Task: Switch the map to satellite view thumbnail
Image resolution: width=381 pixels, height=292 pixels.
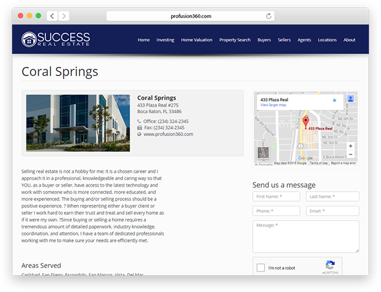Action: click(x=263, y=152)
